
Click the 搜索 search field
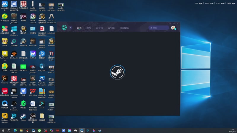(x=158, y=28)
